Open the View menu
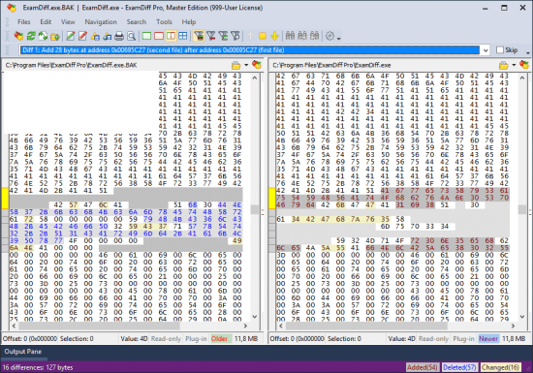Image resolution: width=533 pixels, height=373 pixels. (68, 21)
